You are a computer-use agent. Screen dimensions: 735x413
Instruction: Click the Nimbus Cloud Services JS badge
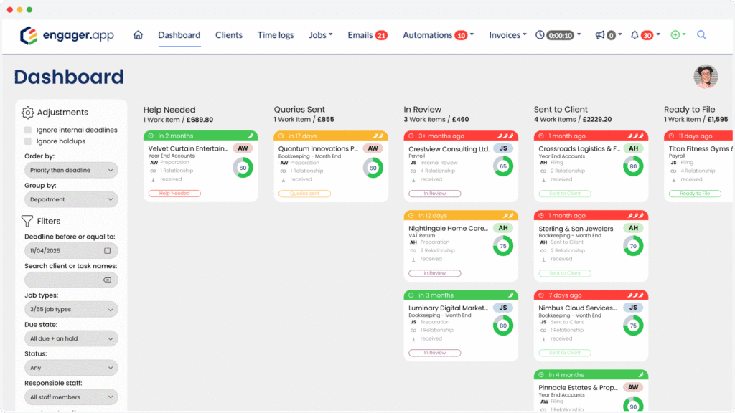point(633,308)
